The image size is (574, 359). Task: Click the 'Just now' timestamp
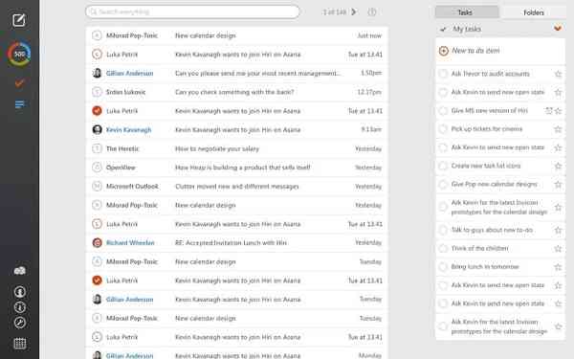coord(369,35)
